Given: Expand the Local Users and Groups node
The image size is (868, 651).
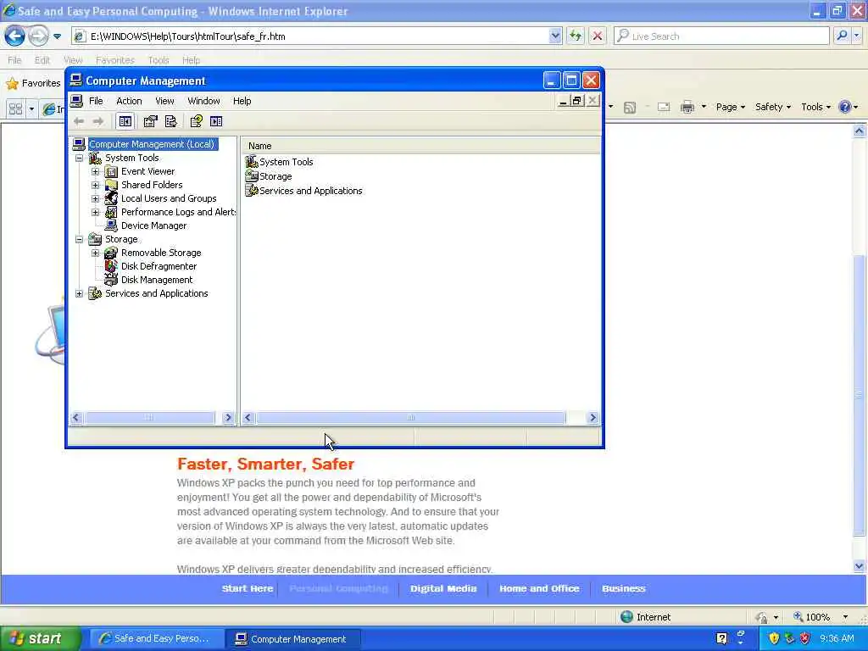Looking at the screenshot, I should pyautogui.click(x=95, y=198).
